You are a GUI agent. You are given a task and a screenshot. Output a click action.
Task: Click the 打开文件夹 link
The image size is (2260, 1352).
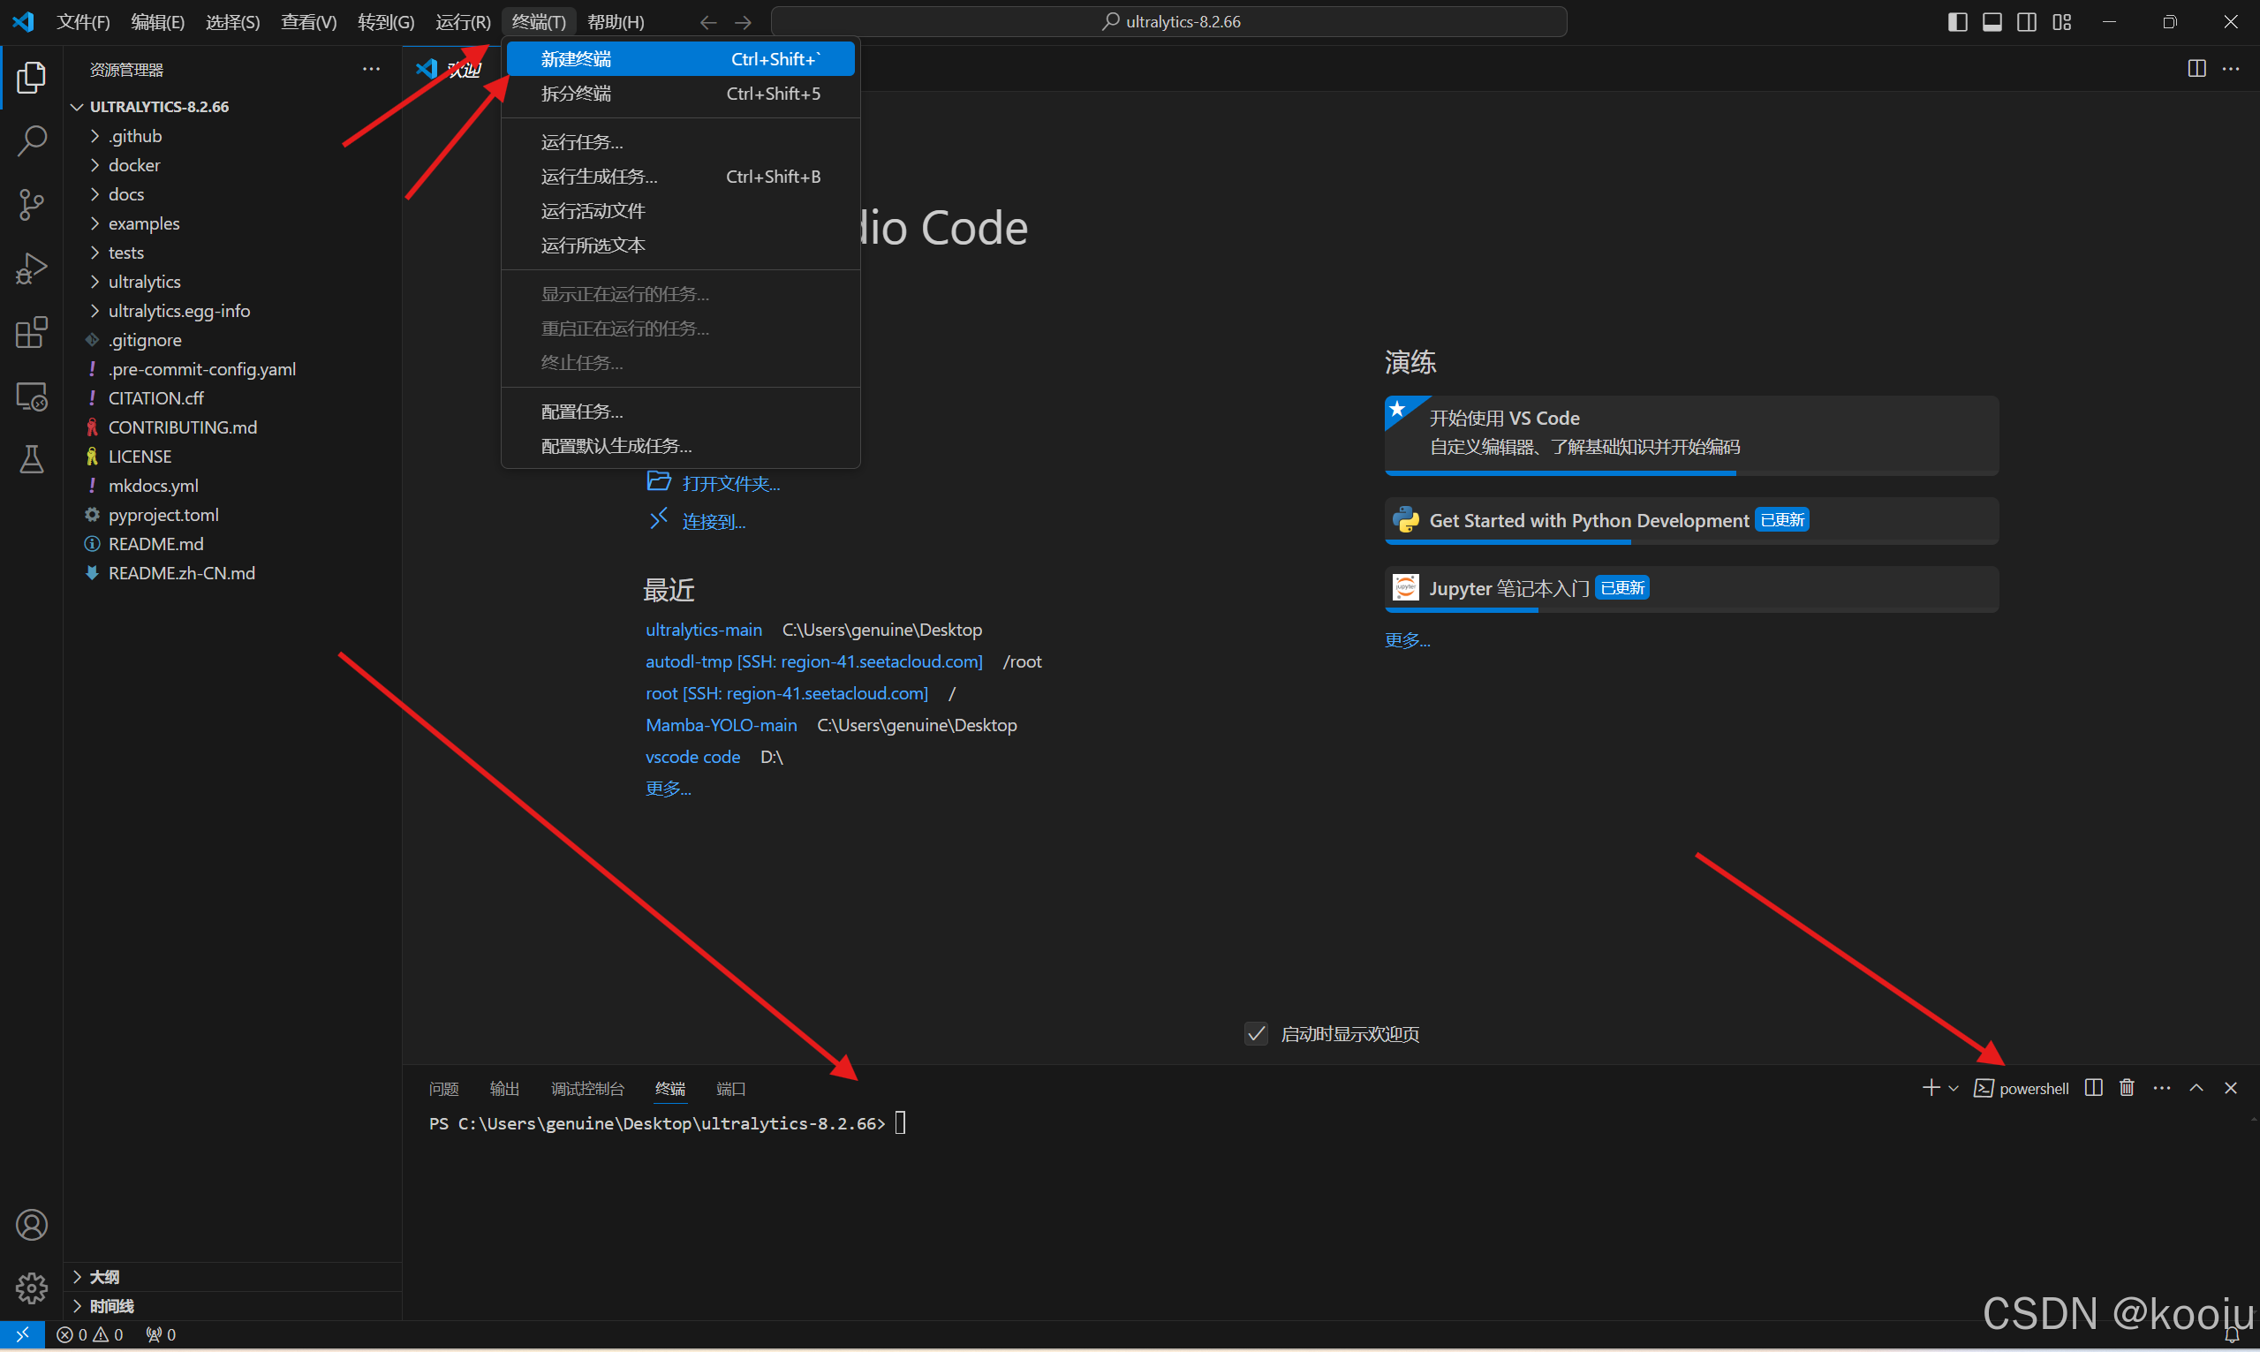click(x=729, y=484)
